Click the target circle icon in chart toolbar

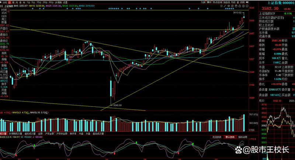(x=221, y=6)
